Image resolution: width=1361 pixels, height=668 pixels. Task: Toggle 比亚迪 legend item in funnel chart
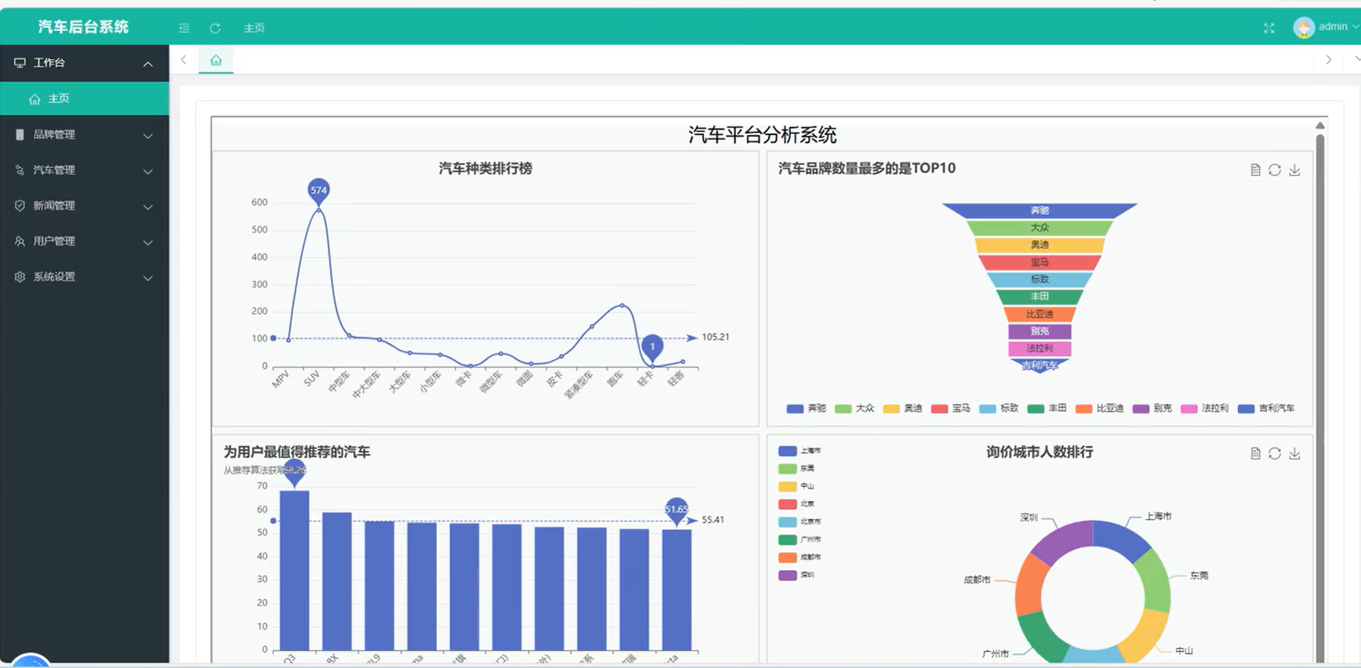click(x=1099, y=408)
